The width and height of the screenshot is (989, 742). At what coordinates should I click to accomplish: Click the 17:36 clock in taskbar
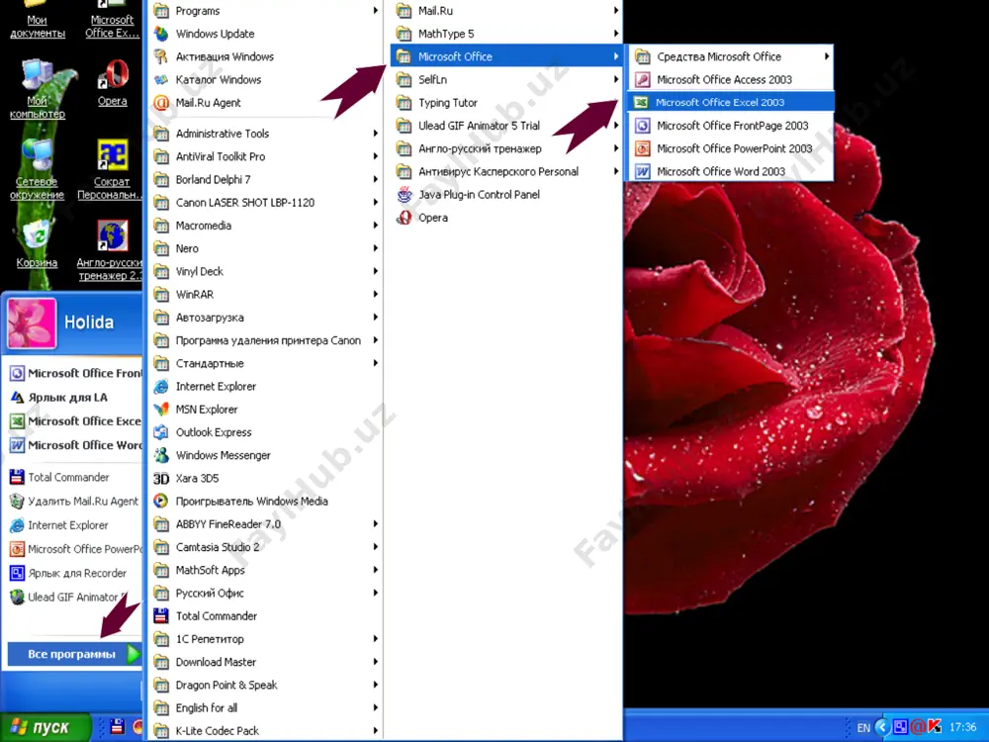[x=962, y=727]
